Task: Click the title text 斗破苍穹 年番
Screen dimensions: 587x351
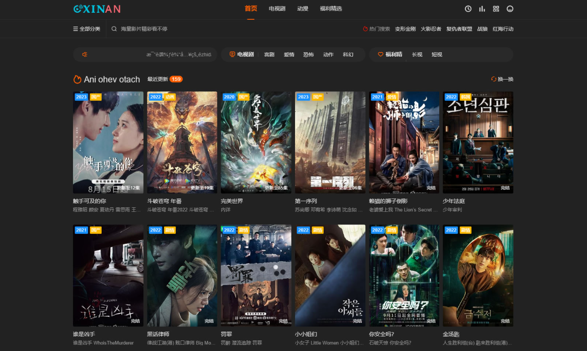Action: pos(164,201)
